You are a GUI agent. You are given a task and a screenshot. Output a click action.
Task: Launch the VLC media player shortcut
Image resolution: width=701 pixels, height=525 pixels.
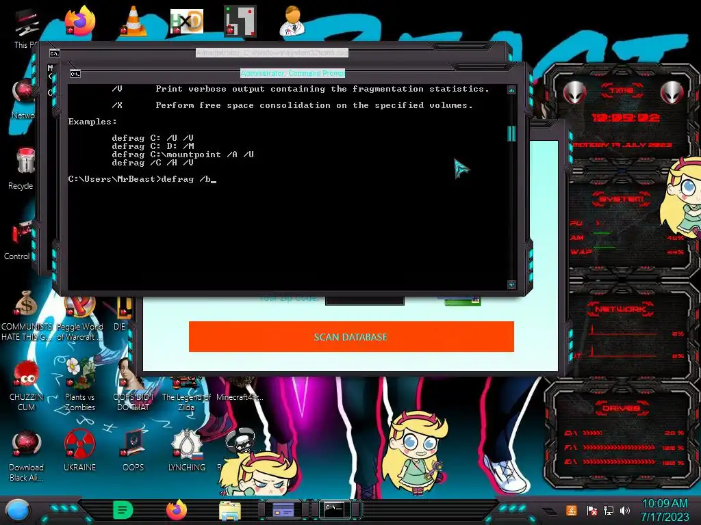pos(133,21)
